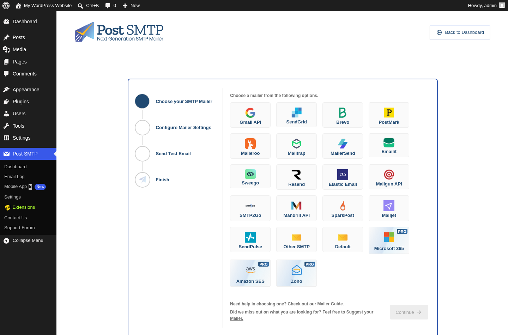The height and width of the screenshot is (335, 508).
Task: Go to the Finish step
Action: 152,180
